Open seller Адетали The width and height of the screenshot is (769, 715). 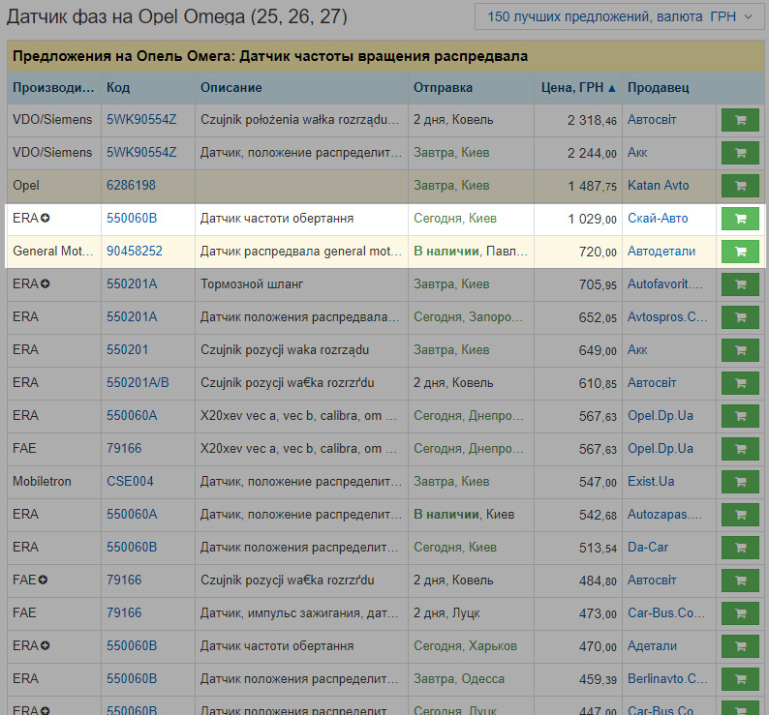(x=652, y=646)
